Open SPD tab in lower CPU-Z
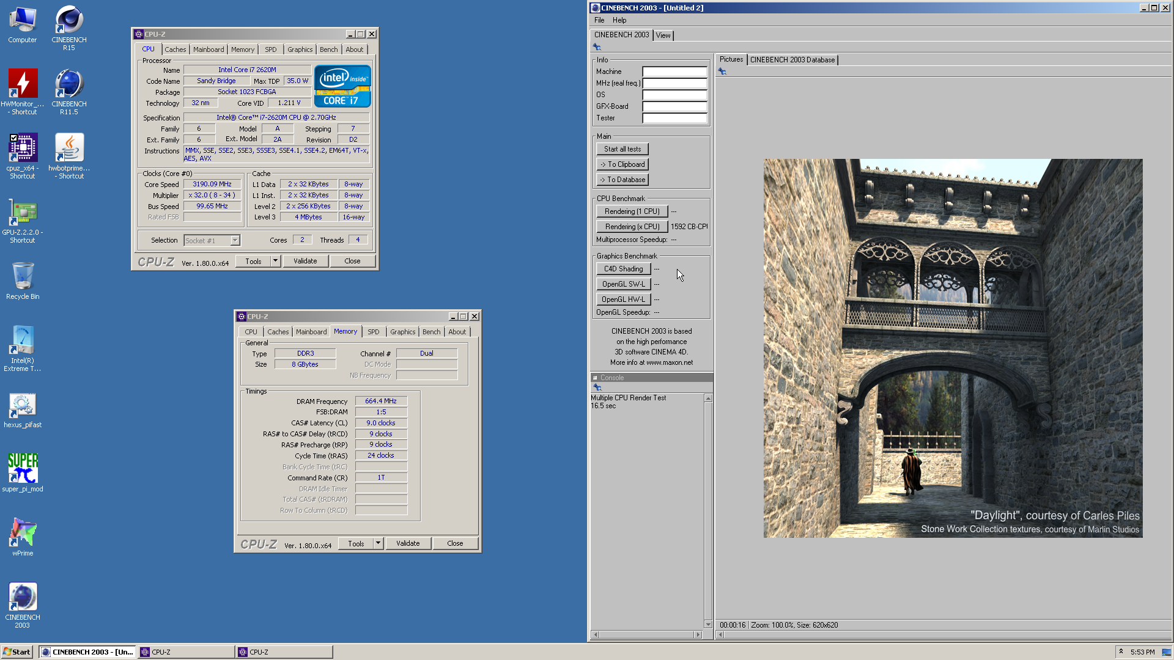 373,332
